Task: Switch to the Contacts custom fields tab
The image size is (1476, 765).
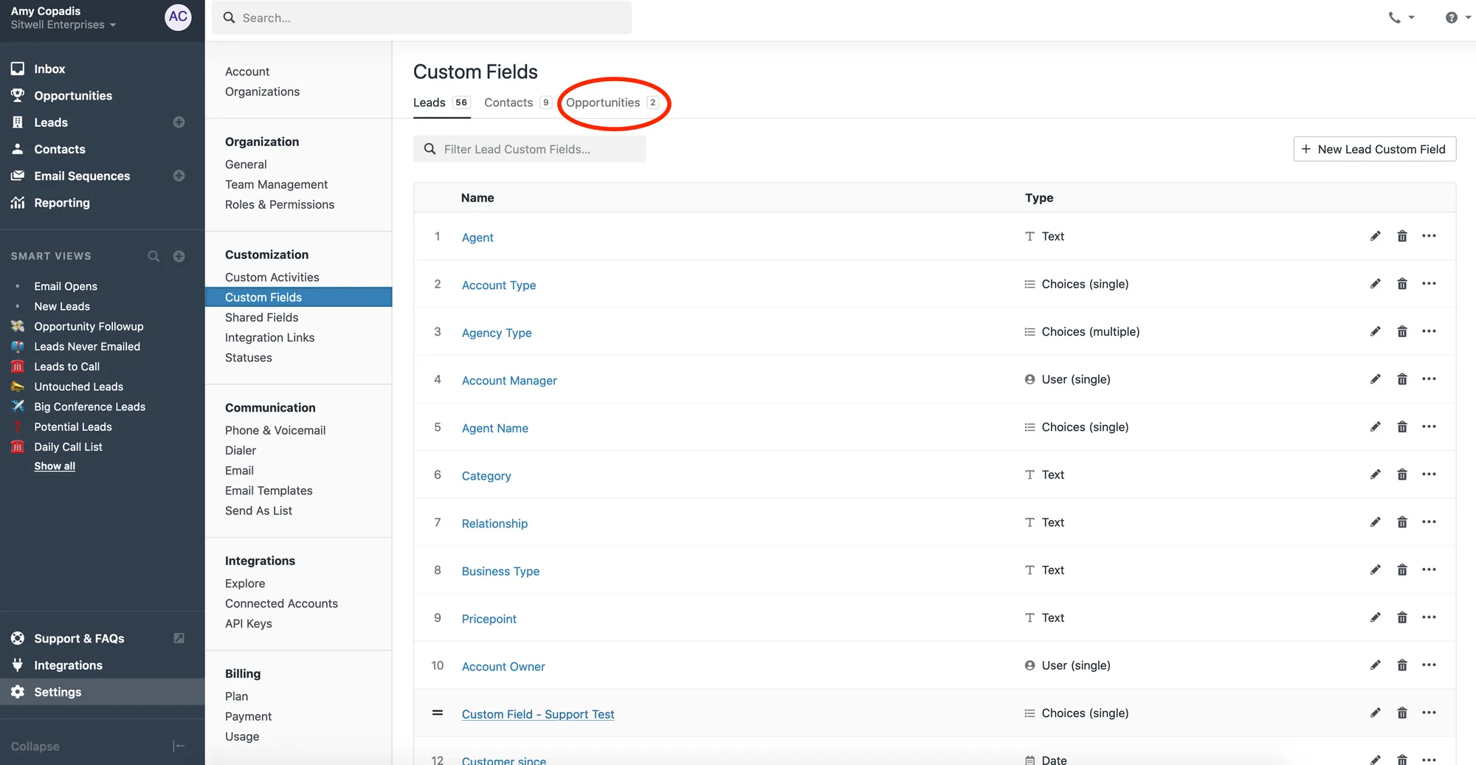Action: [x=508, y=103]
